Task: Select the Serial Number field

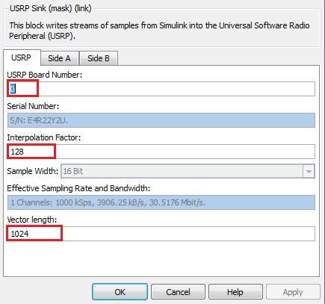Action: coord(161,120)
